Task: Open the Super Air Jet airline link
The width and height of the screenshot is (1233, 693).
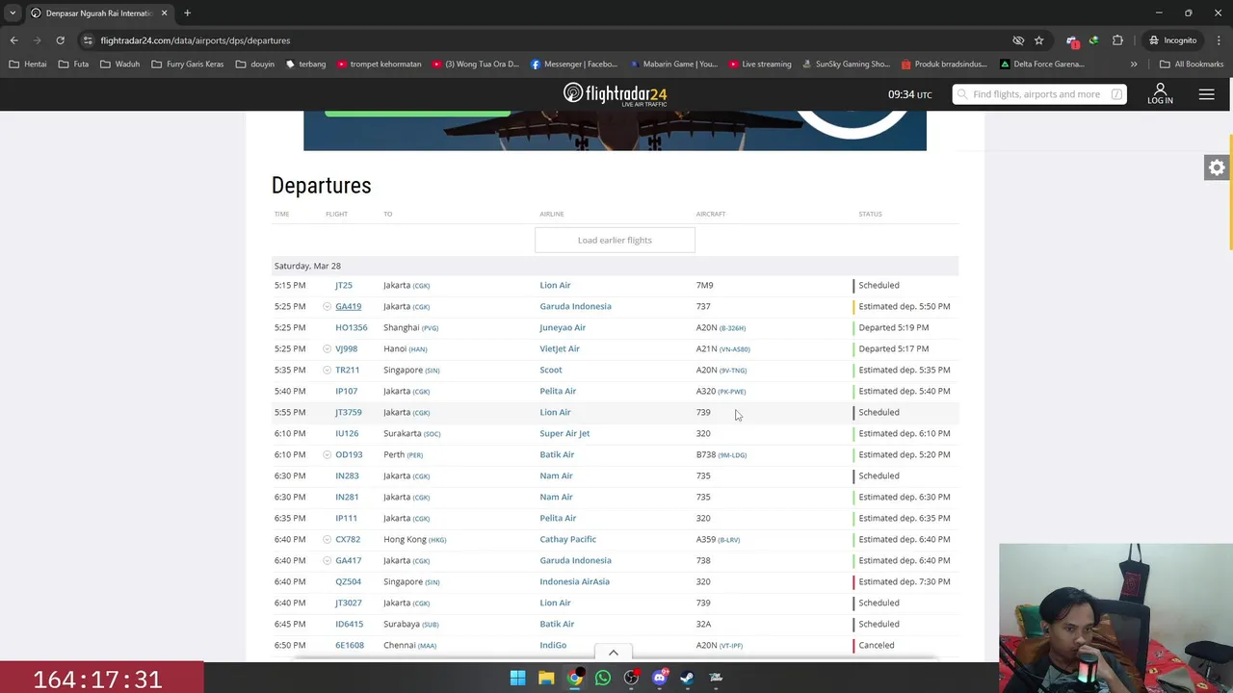Action: coord(564,433)
